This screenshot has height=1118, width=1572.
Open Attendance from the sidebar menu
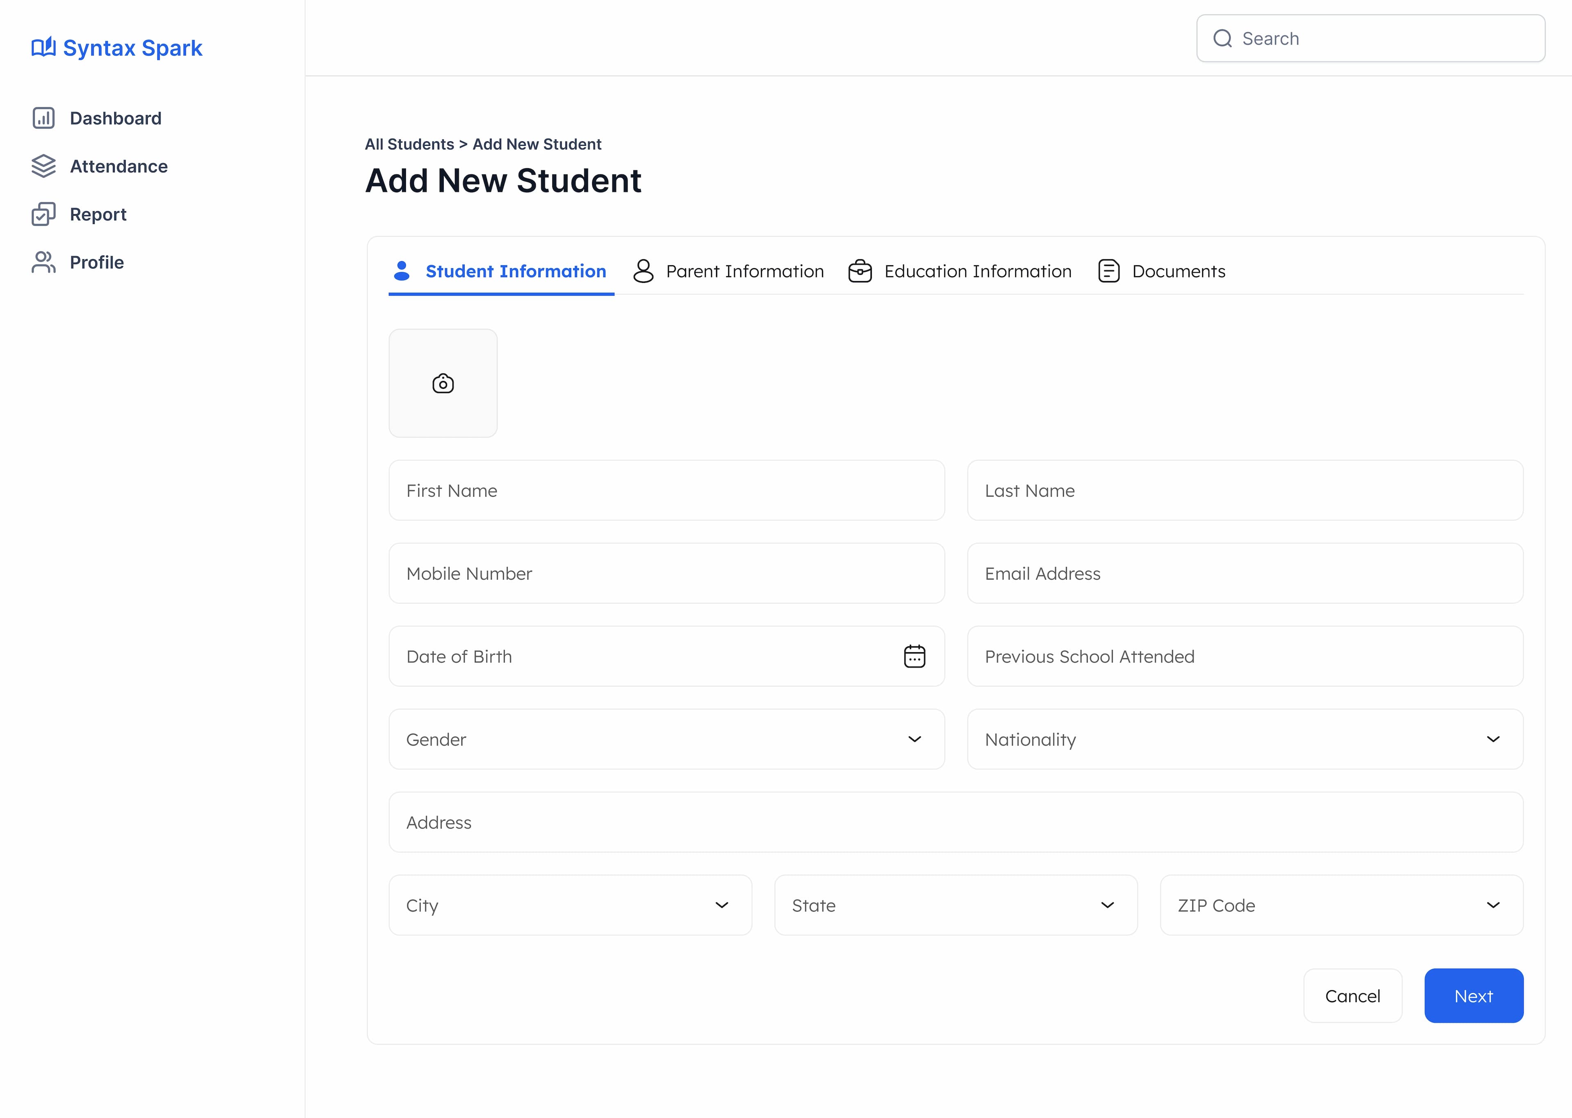point(99,166)
